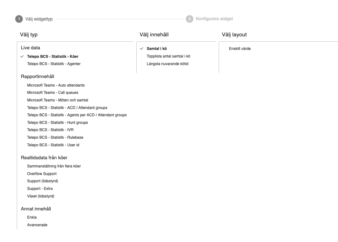338x242 pixels.
Task: Choose Enskilt värde layout
Action: tap(240, 49)
